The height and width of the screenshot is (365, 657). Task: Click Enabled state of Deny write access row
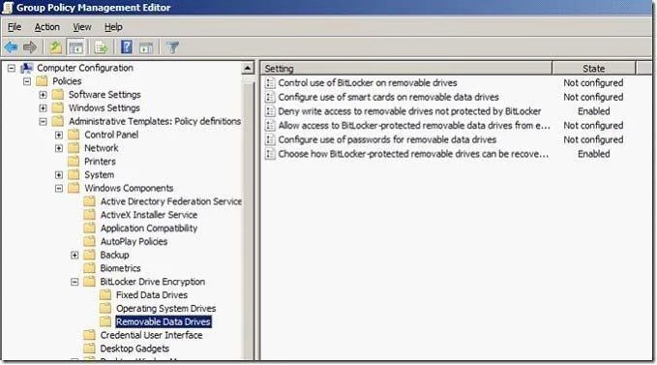coord(594,111)
